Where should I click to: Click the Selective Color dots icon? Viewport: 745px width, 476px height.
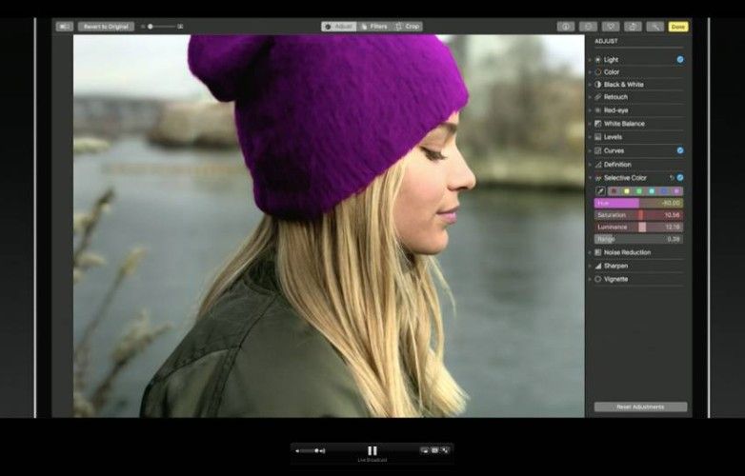click(x=597, y=178)
